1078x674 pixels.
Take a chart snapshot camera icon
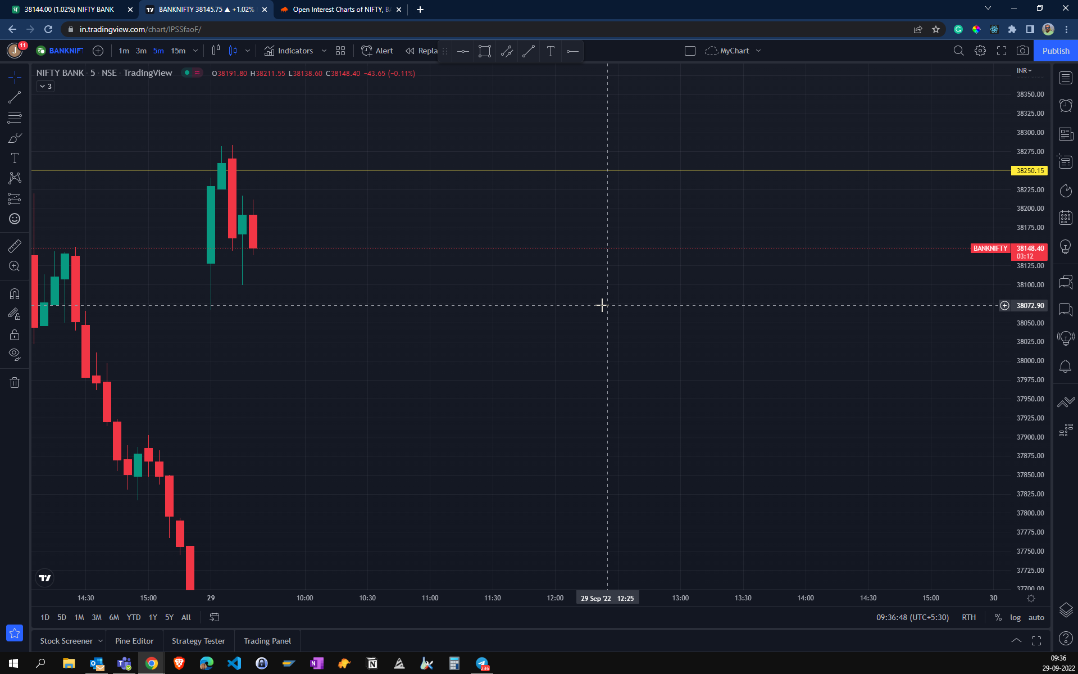pyautogui.click(x=1022, y=51)
